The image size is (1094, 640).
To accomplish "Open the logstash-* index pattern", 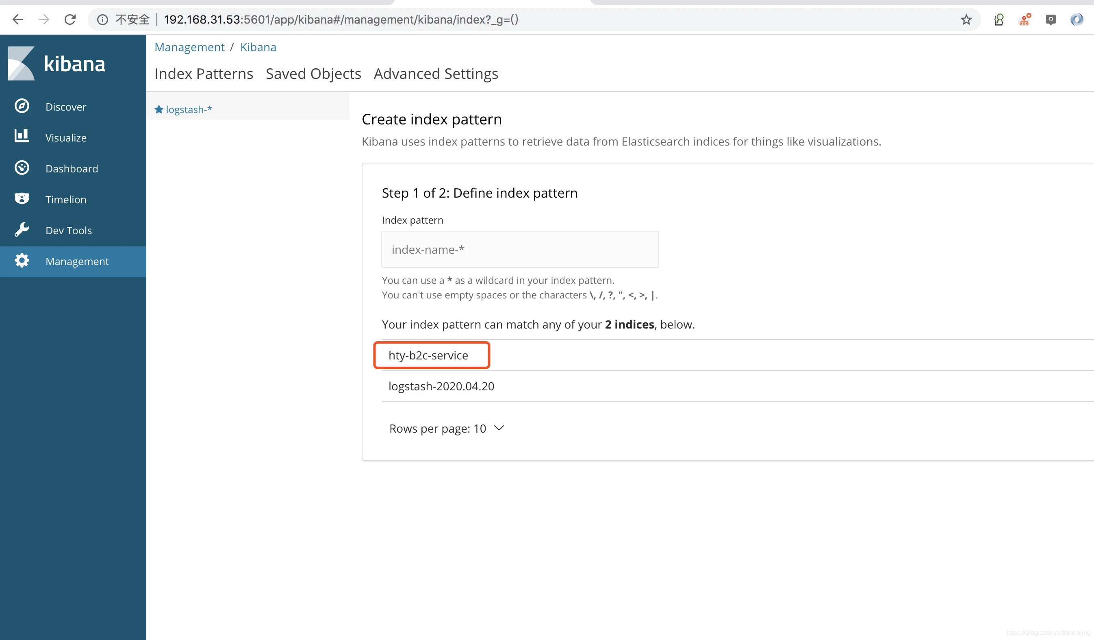I will click(x=189, y=109).
